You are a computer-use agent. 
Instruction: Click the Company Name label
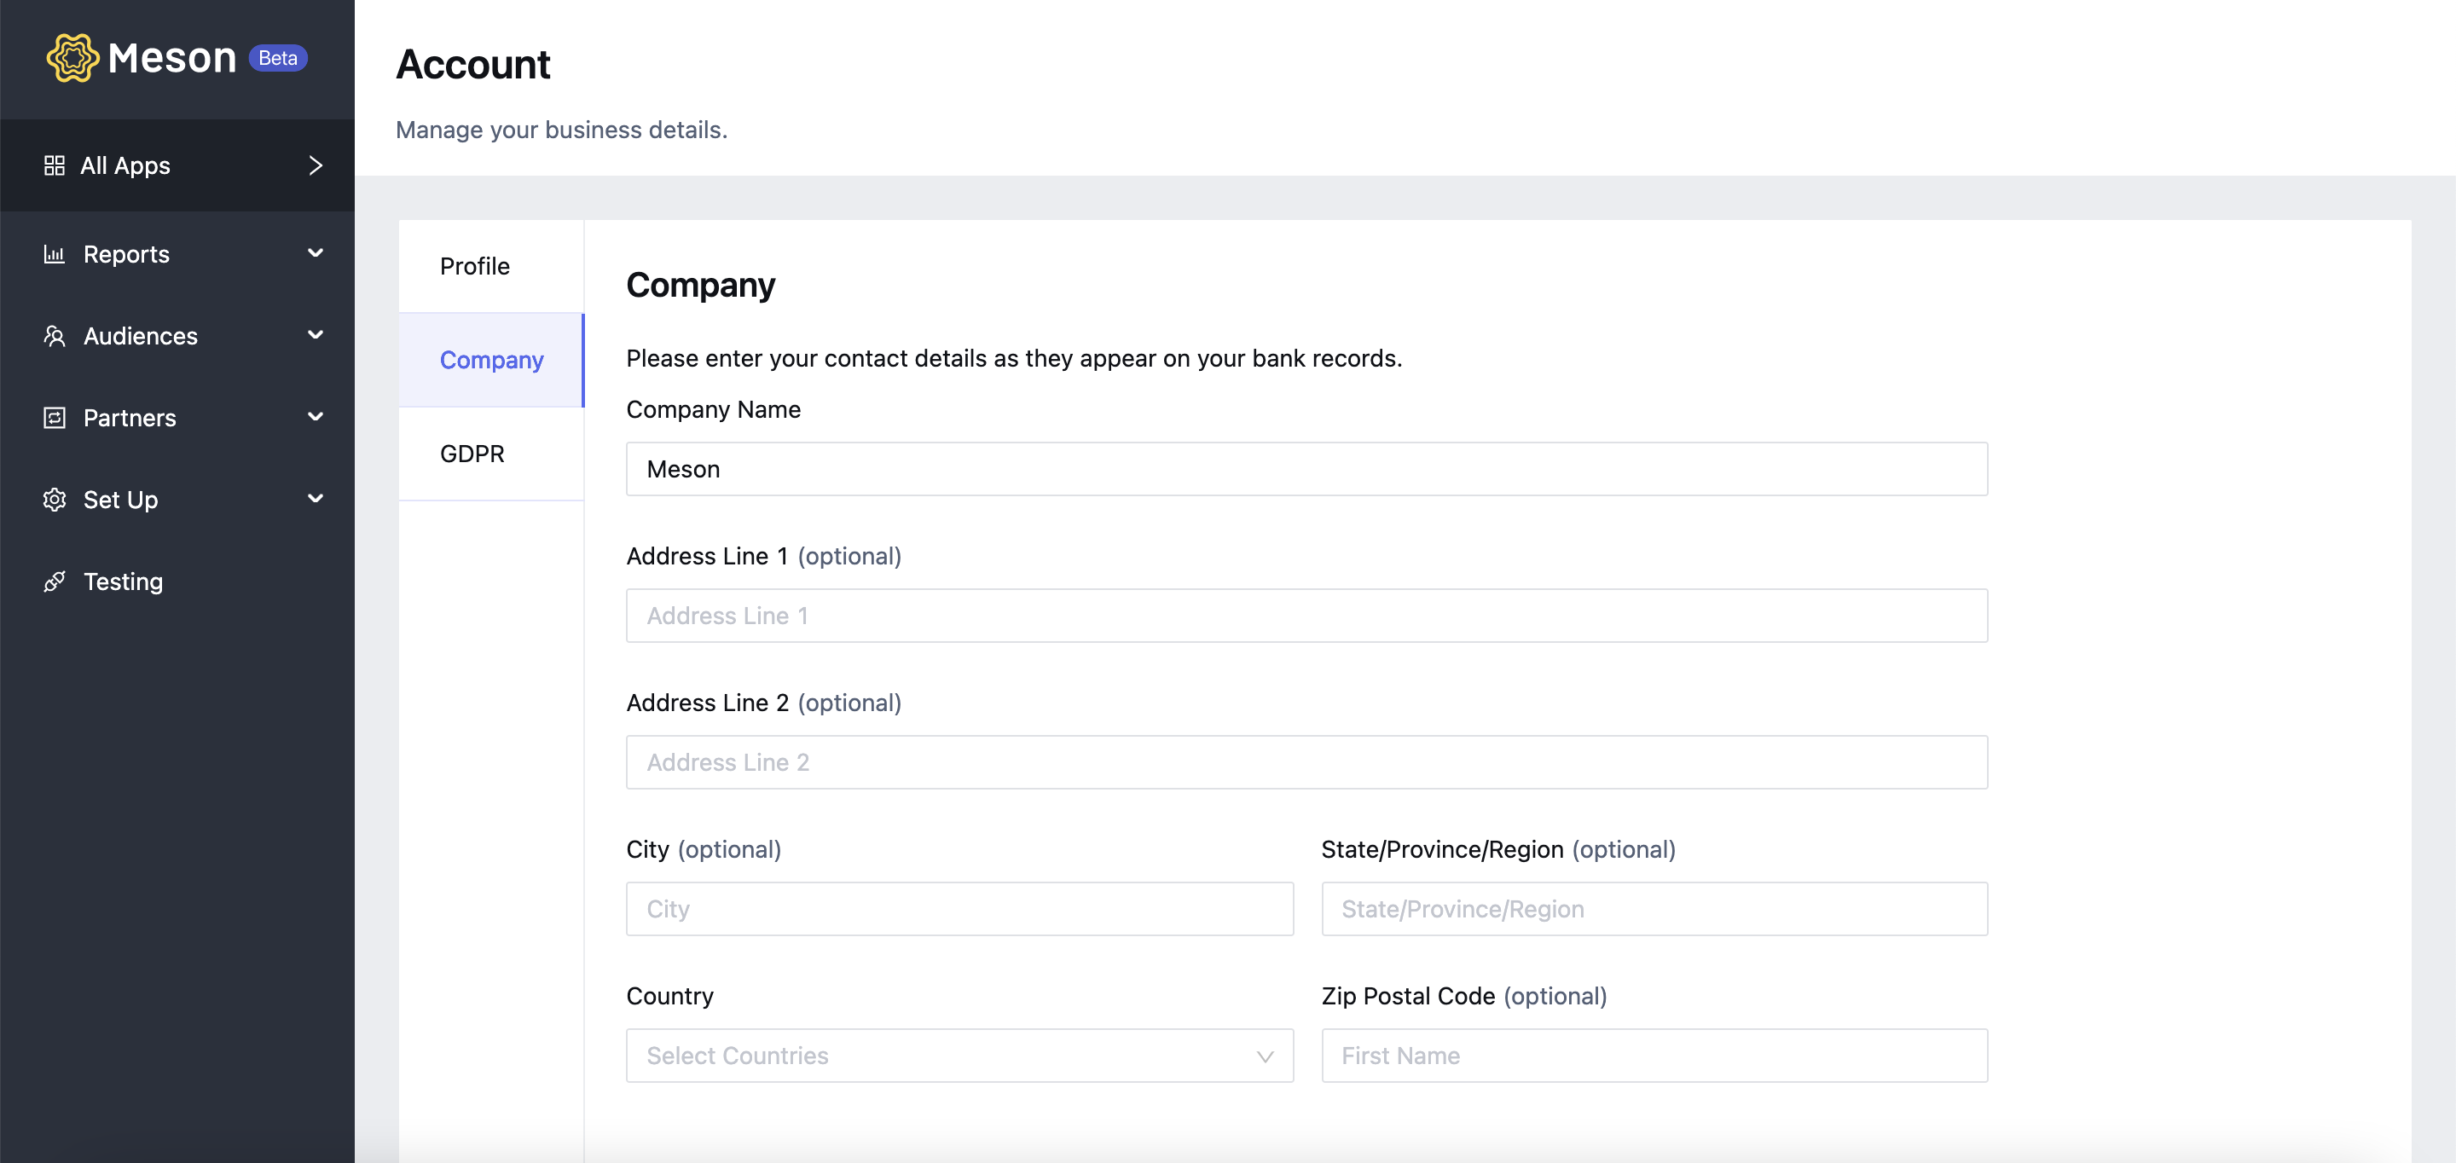(713, 410)
